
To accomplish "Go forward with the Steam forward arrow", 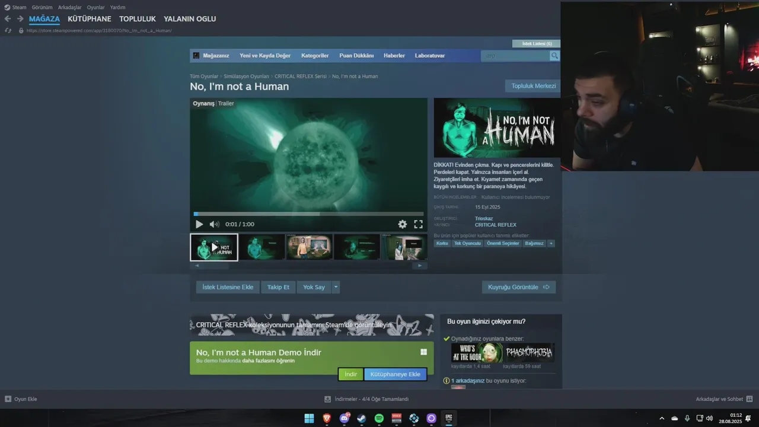I will click(20, 19).
